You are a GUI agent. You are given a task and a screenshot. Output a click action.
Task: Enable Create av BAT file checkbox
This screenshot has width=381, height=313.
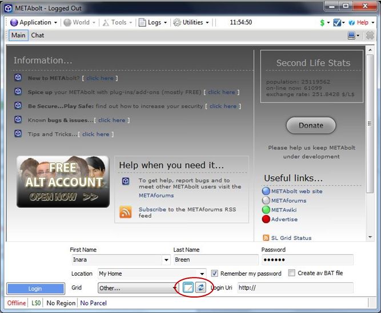click(292, 274)
